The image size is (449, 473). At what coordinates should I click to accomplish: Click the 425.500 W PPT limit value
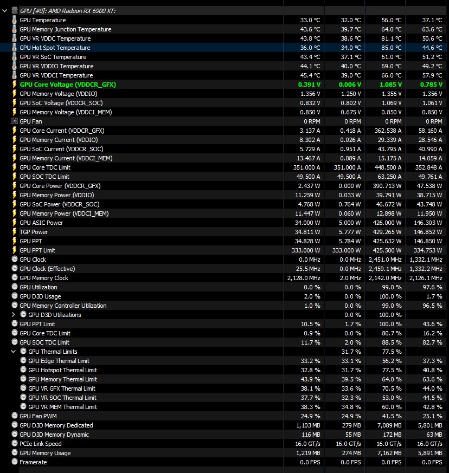click(x=387, y=250)
